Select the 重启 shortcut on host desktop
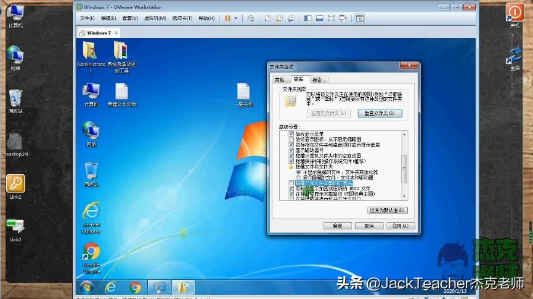533x299 pixels. (x=515, y=58)
